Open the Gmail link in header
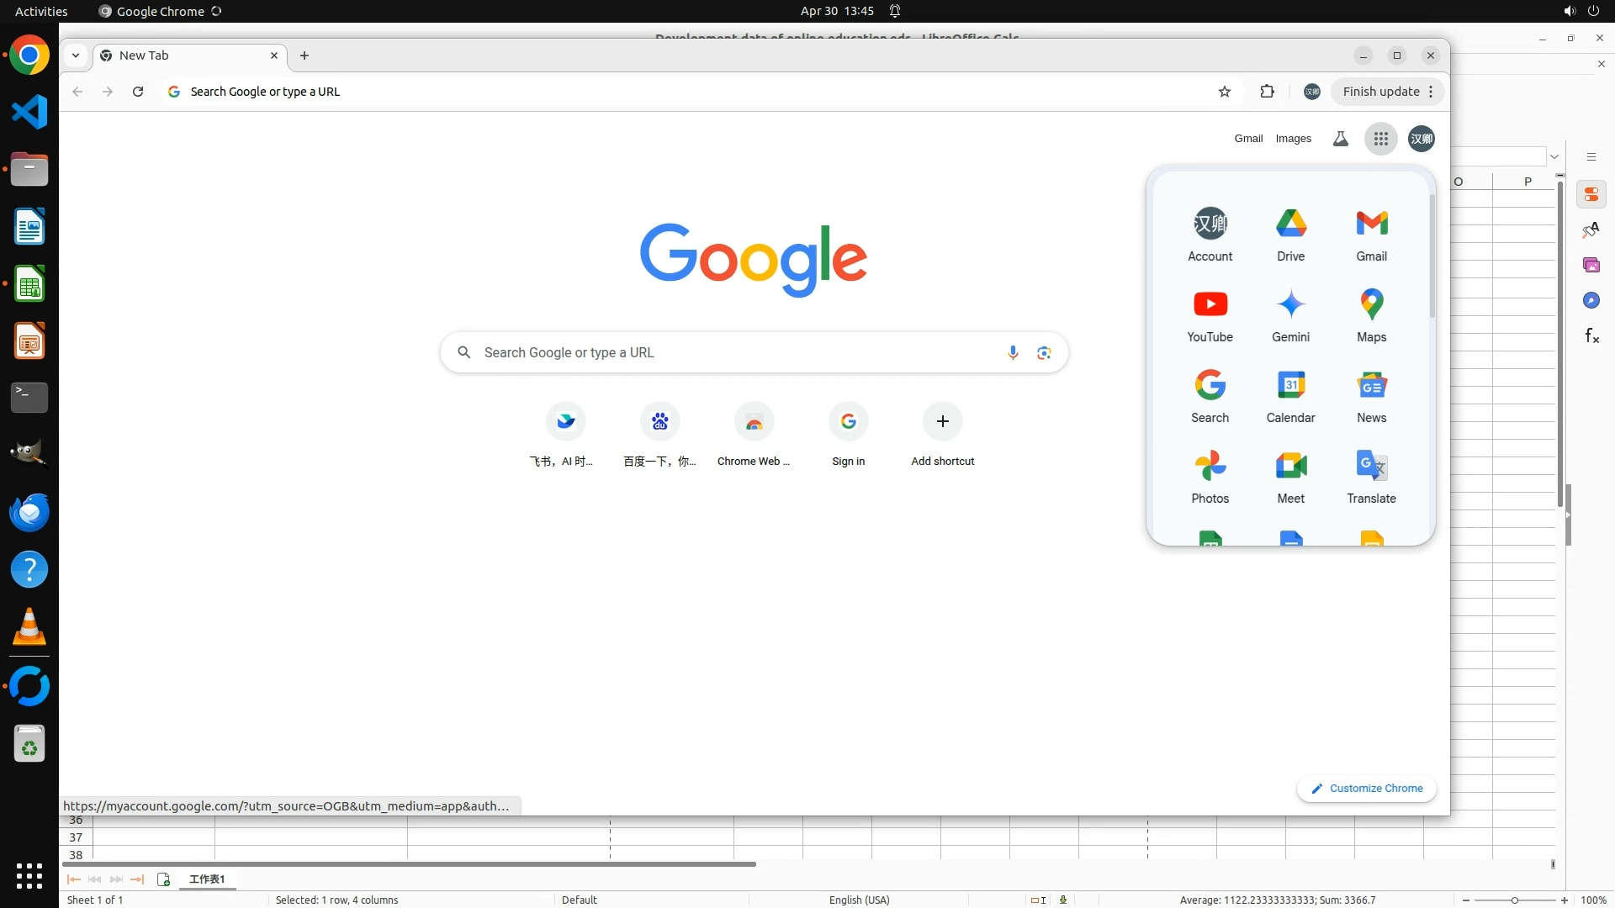The width and height of the screenshot is (1615, 908). [x=1248, y=139]
